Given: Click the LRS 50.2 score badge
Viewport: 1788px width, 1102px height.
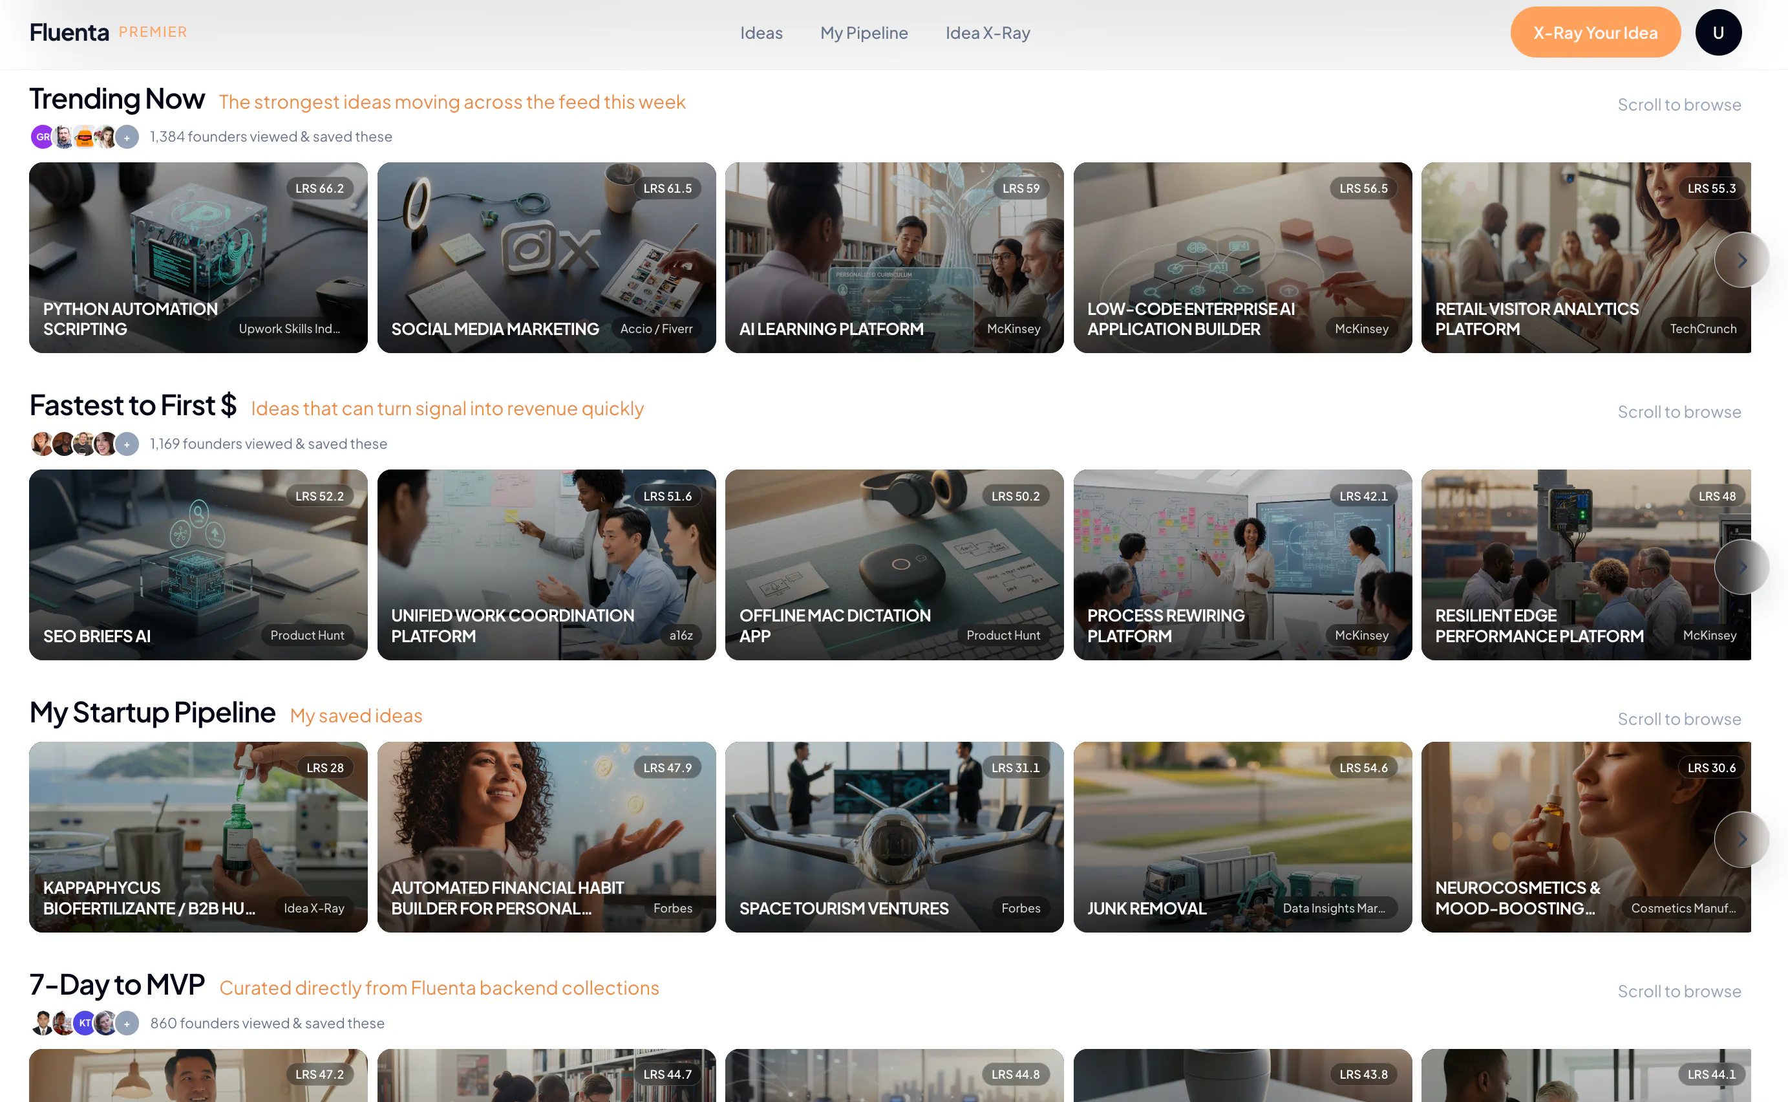Looking at the screenshot, I should (1016, 495).
